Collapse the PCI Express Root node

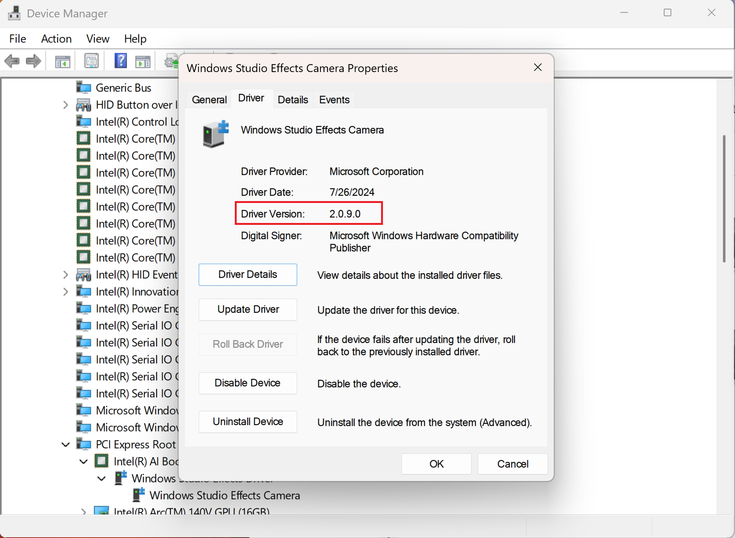[66, 445]
